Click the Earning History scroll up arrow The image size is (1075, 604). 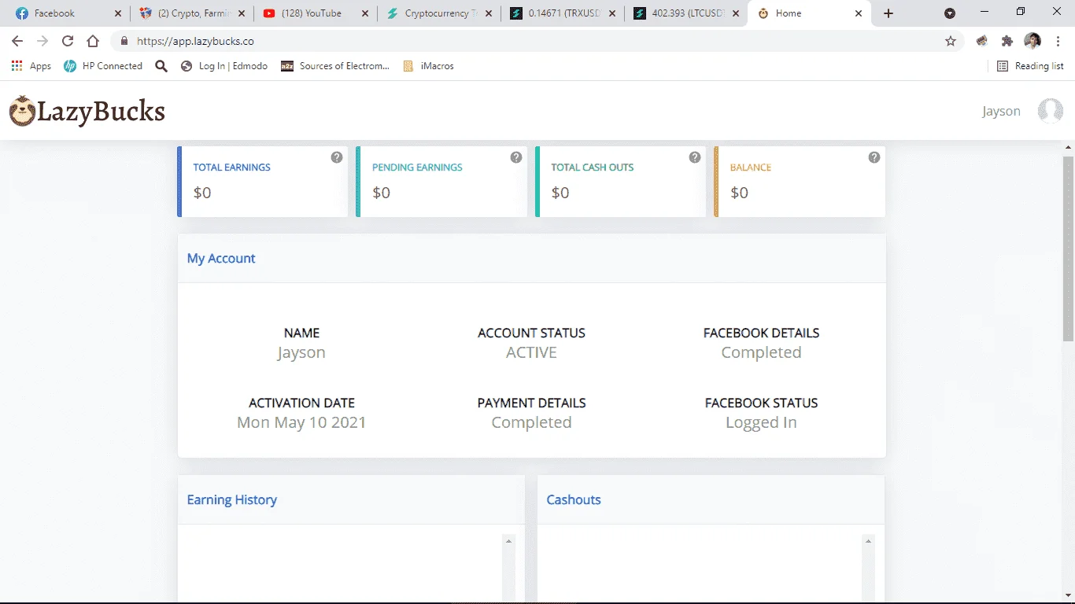click(x=508, y=541)
